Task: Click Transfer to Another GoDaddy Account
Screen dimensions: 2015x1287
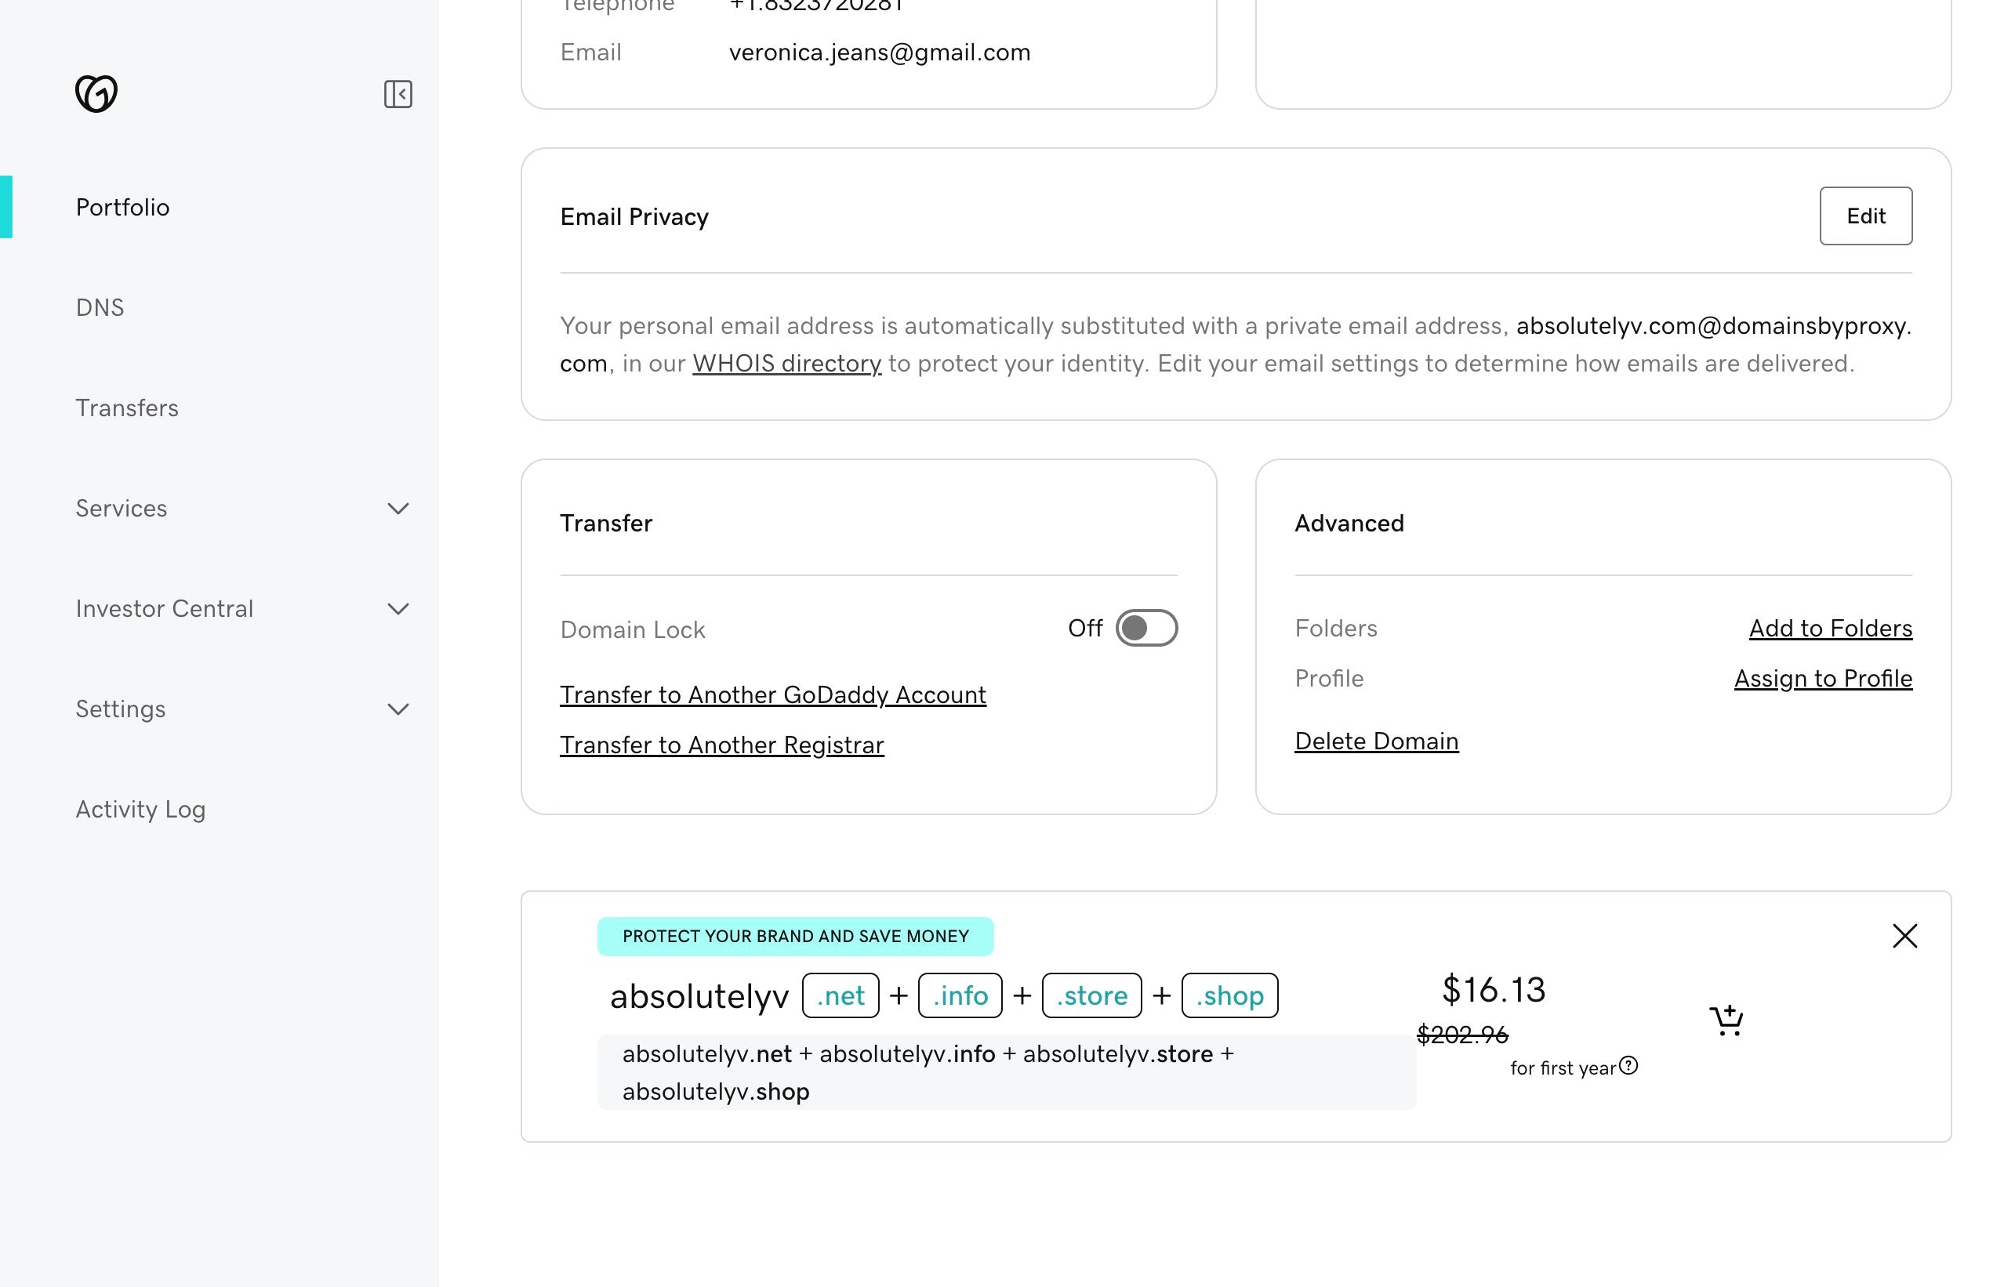Action: pyautogui.click(x=772, y=694)
